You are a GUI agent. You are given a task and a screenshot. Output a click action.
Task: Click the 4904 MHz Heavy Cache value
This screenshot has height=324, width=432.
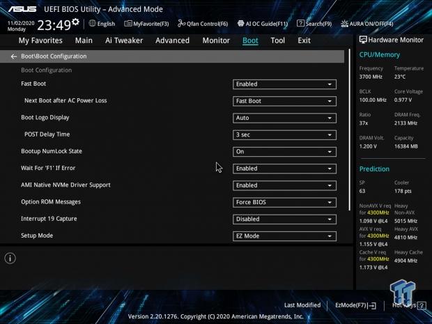406,261
